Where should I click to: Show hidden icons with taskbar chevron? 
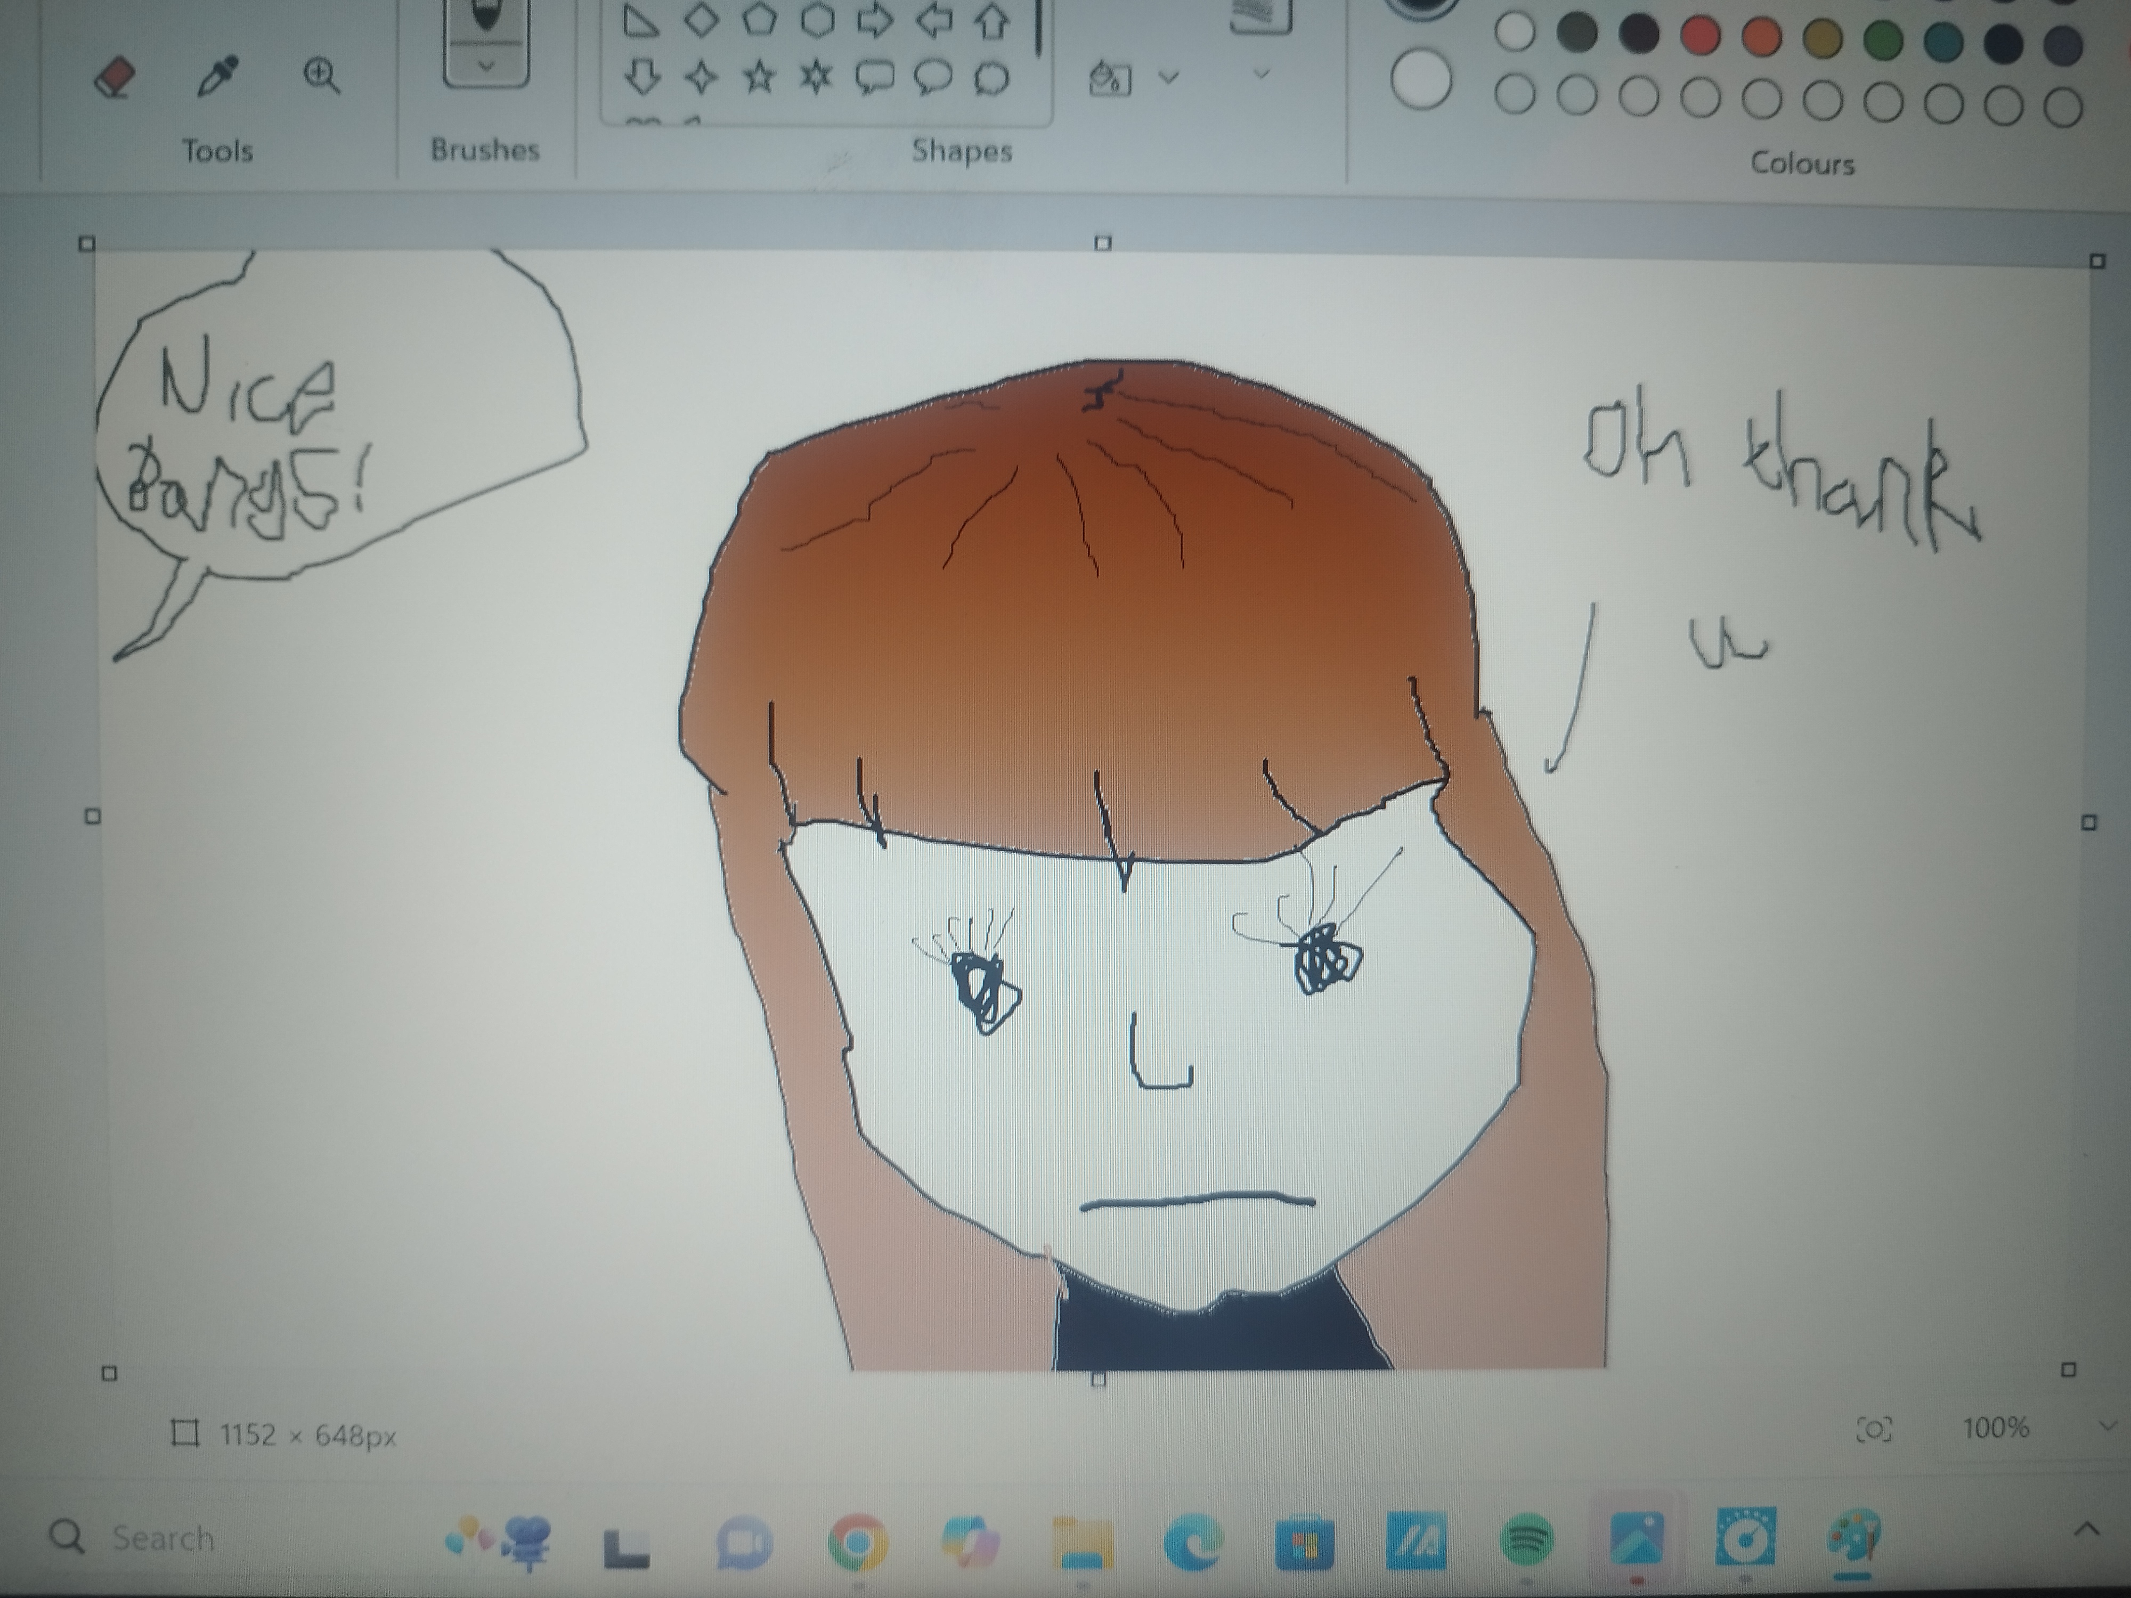2087,1530
